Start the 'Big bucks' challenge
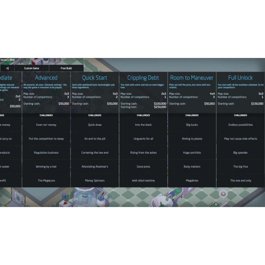This screenshot has height=265, width=265. point(192,125)
